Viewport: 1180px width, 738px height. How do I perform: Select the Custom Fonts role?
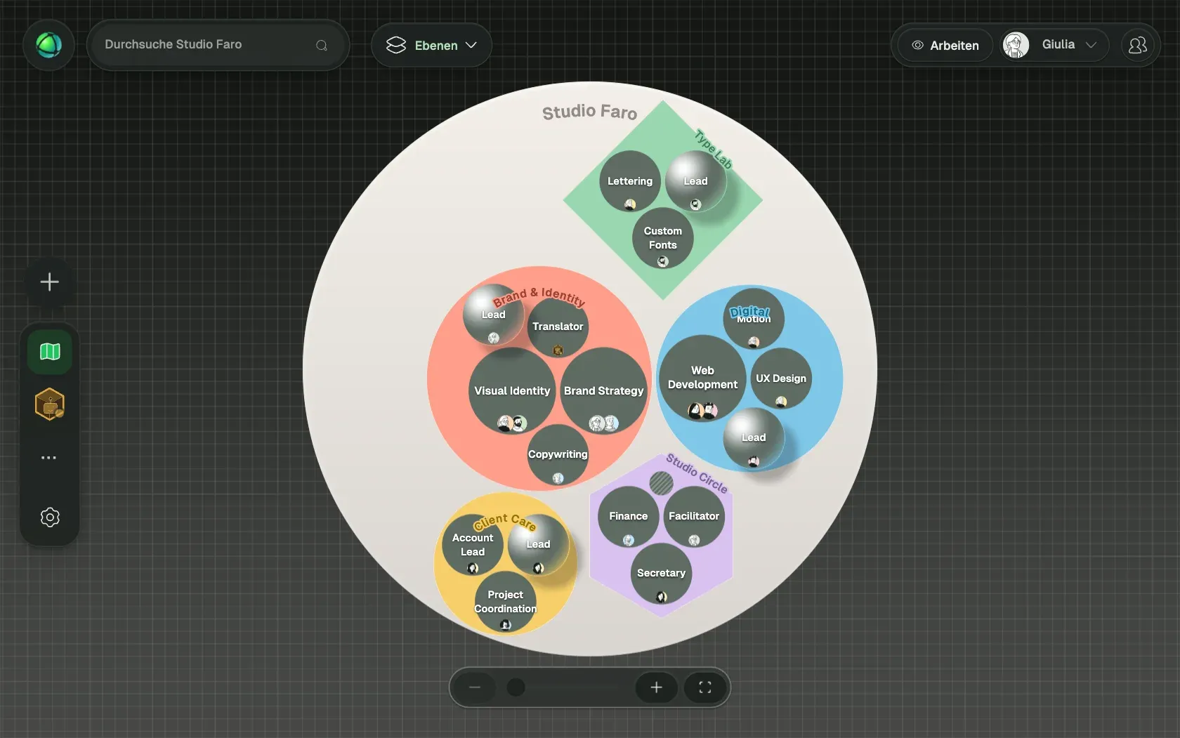point(662,238)
